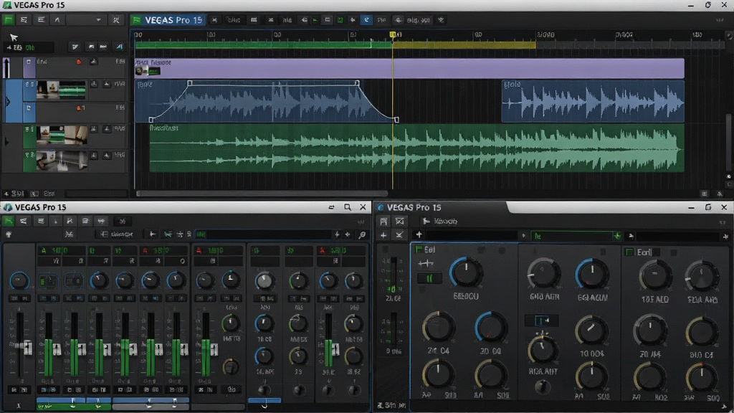Select the green stereo audio clip
The image size is (734, 413).
click(x=416, y=148)
